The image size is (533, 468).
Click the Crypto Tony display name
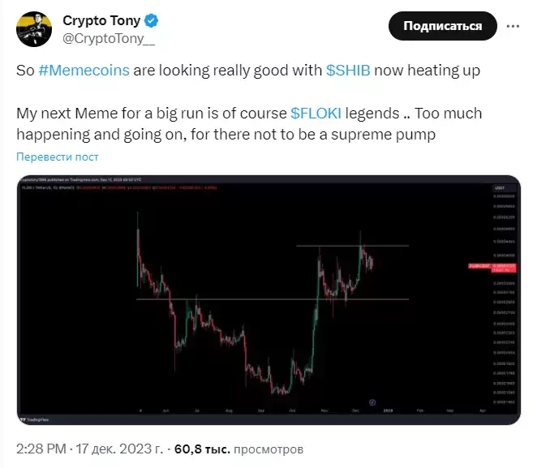[101, 21]
